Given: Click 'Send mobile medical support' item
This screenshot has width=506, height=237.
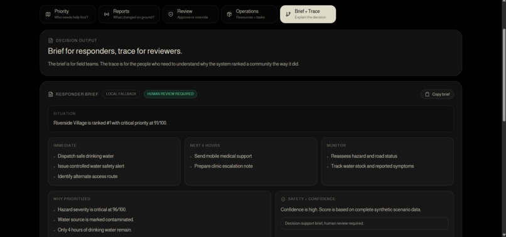Looking at the screenshot, I should [223, 156].
